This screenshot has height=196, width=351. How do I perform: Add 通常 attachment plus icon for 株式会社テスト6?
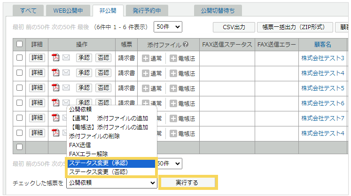(x=146, y=103)
